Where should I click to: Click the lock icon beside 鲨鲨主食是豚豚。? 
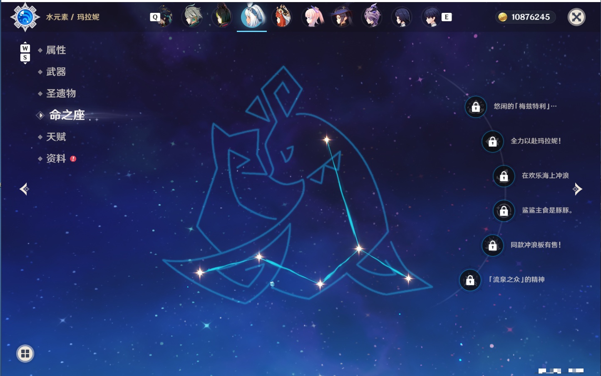tap(504, 211)
